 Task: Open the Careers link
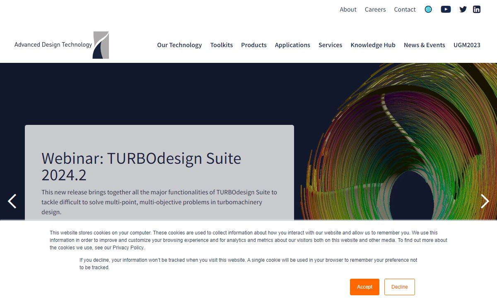375,9
